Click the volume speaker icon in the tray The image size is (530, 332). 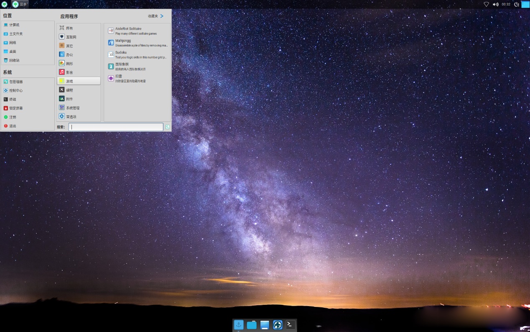[x=495, y=4]
